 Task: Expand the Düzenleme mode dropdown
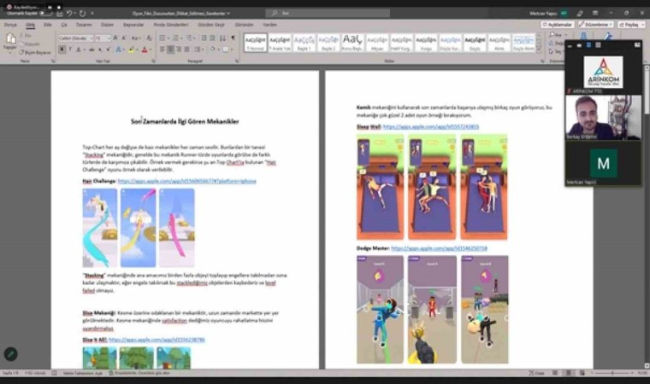(595, 25)
